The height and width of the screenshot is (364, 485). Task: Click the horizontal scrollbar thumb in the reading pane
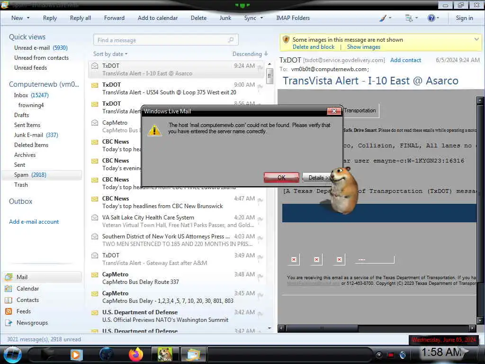tap(322, 328)
